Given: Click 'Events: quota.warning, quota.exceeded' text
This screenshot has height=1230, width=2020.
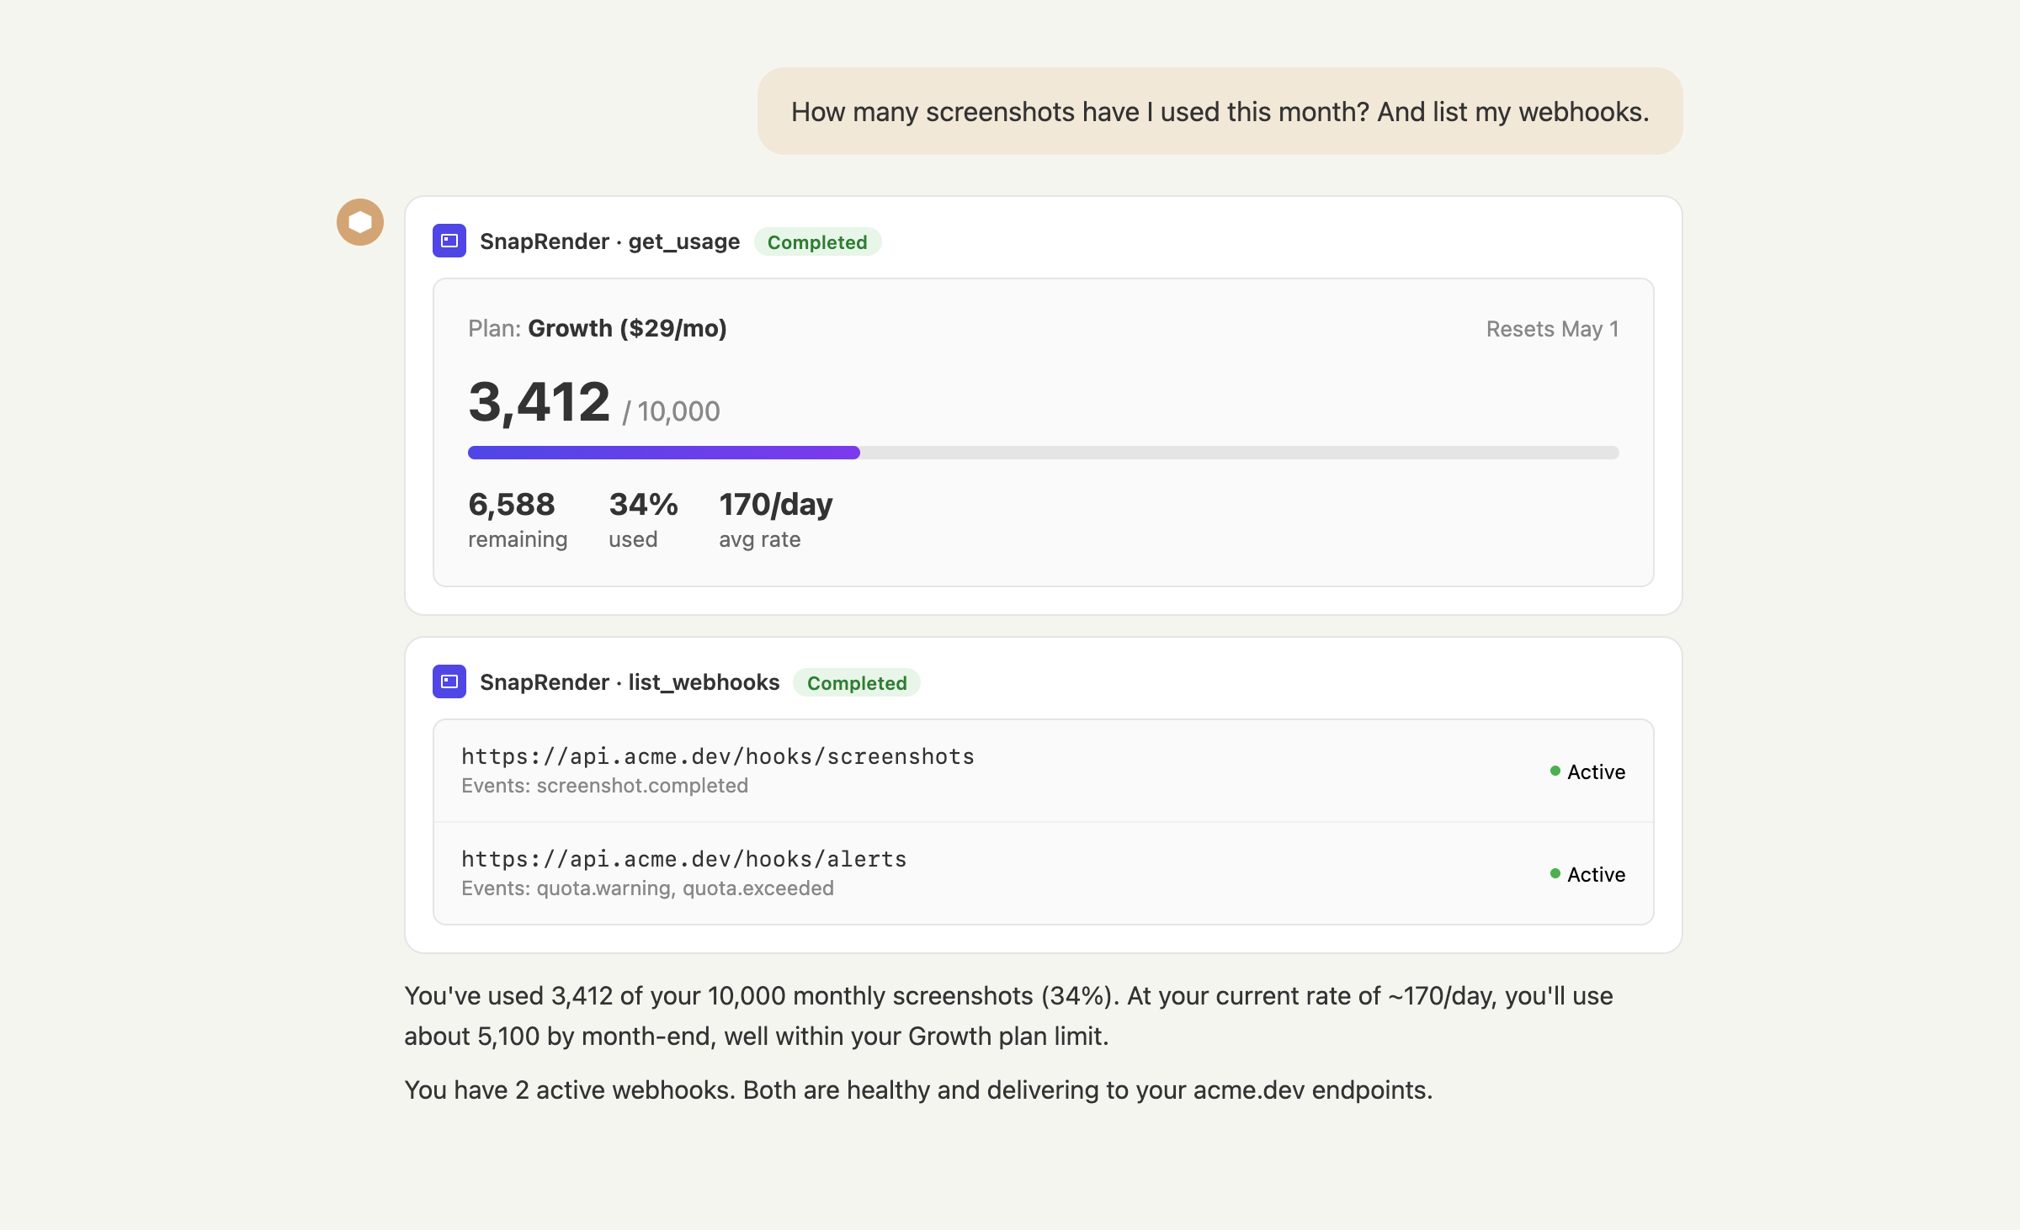Looking at the screenshot, I should 647,888.
